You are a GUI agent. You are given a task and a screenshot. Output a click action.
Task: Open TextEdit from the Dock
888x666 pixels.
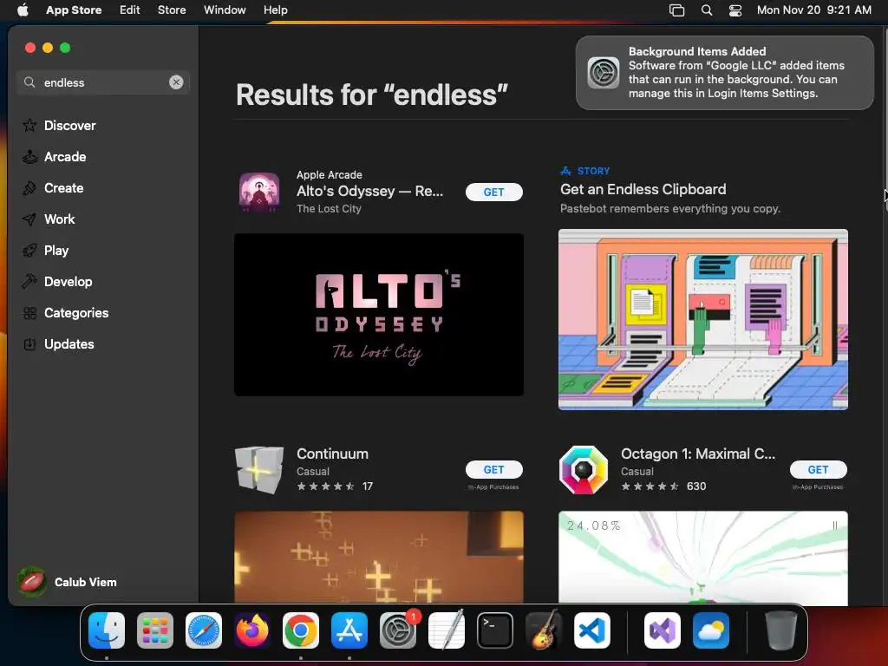coord(447,630)
